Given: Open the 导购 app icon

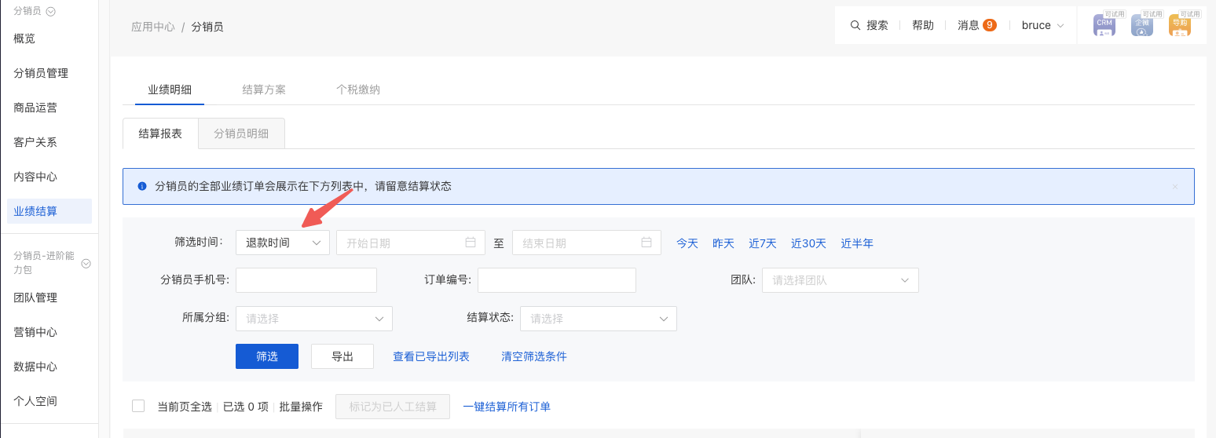Looking at the screenshot, I should (1180, 25).
